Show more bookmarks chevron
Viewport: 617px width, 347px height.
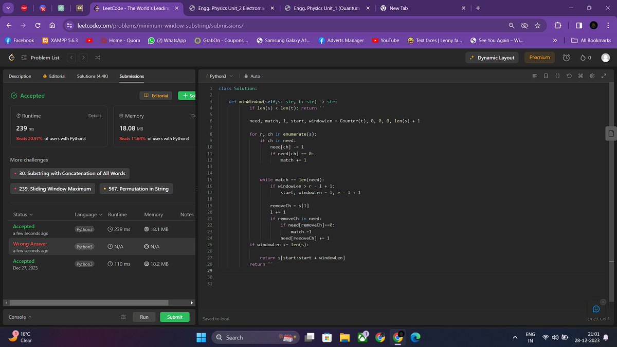point(555,40)
